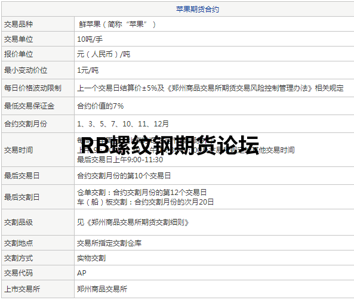This screenshot has width=354, height=300.
Task: Select the 交割地点 label
Action: 19,243
